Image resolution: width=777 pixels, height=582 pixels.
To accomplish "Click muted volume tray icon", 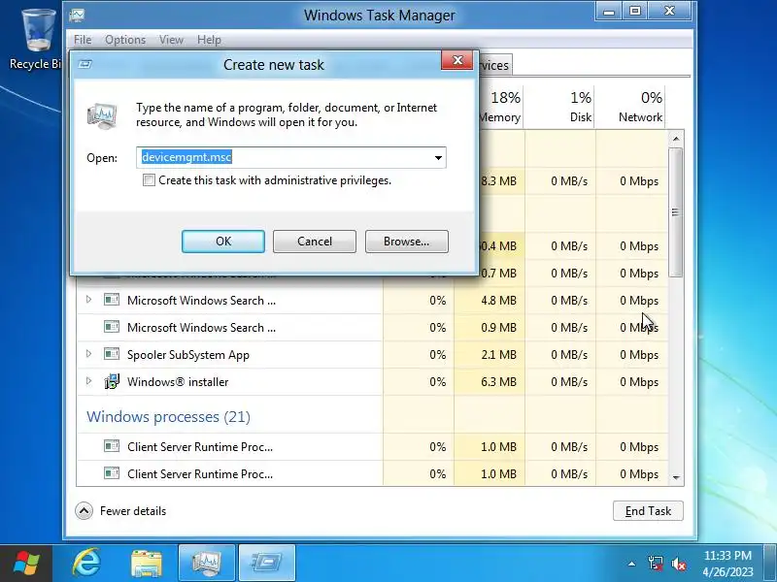I will [x=678, y=564].
